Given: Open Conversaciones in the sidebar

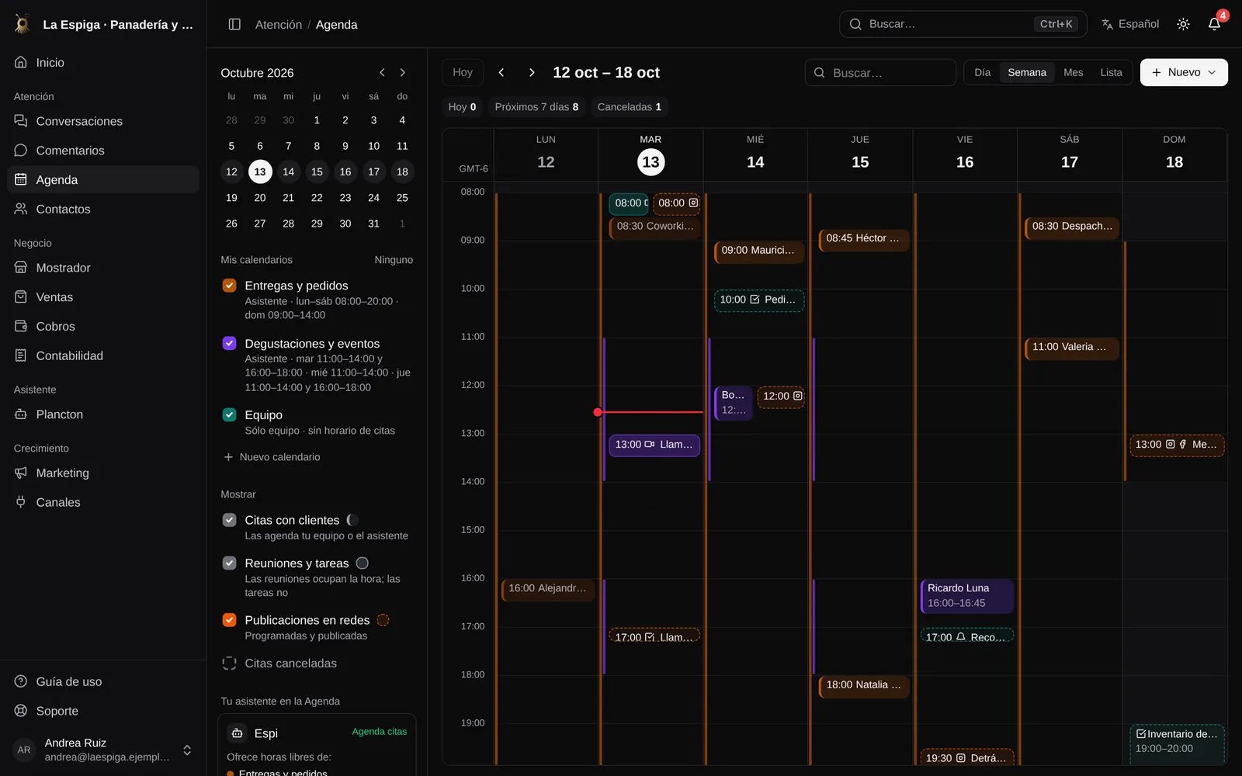Looking at the screenshot, I should [102, 121].
